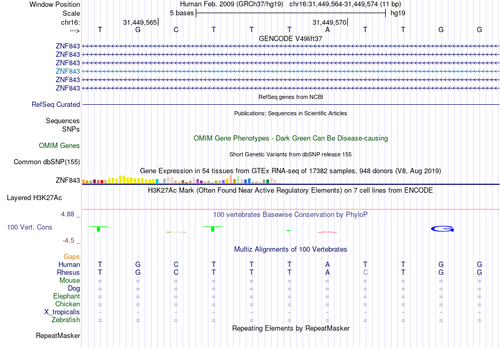Viewport: 500px width, 348px height.
Task: Click the -4.5 lower PhyloP scale value
Action: pyautogui.click(x=68, y=241)
